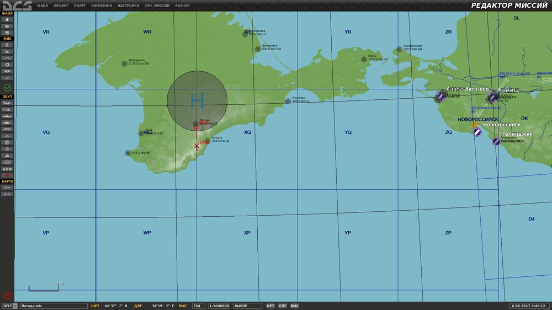Click the Новороссийск airfield icon
The image size is (552, 310).
click(x=477, y=132)
